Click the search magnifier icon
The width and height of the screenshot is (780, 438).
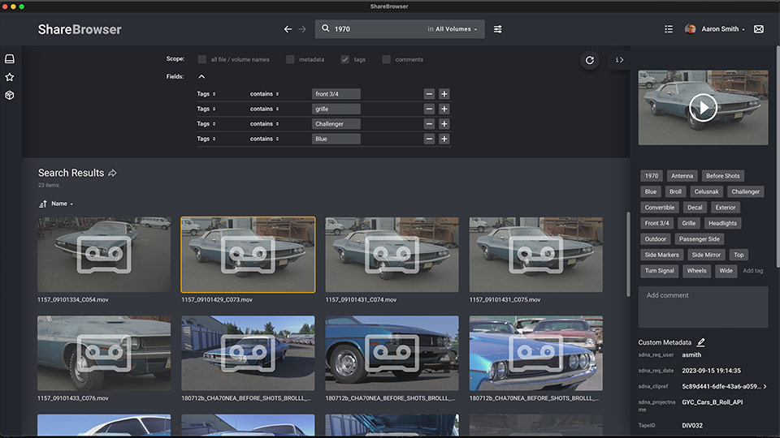point(325,29)
